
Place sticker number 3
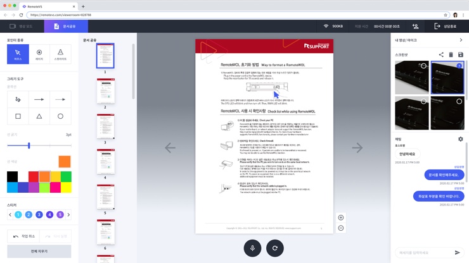tap(39, 215)
